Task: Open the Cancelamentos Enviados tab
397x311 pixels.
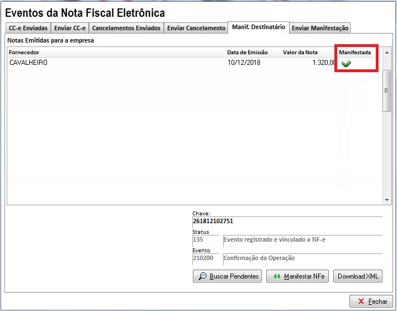Action: point(126,28)
